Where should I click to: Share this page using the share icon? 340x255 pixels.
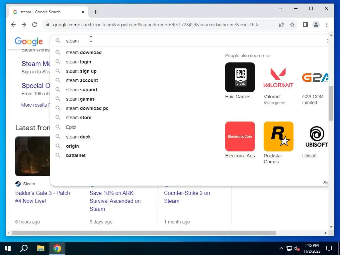coord(282,25)
